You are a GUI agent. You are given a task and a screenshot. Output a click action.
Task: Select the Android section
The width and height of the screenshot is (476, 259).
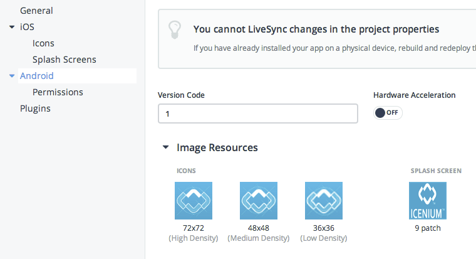click(x=37, y=76)
